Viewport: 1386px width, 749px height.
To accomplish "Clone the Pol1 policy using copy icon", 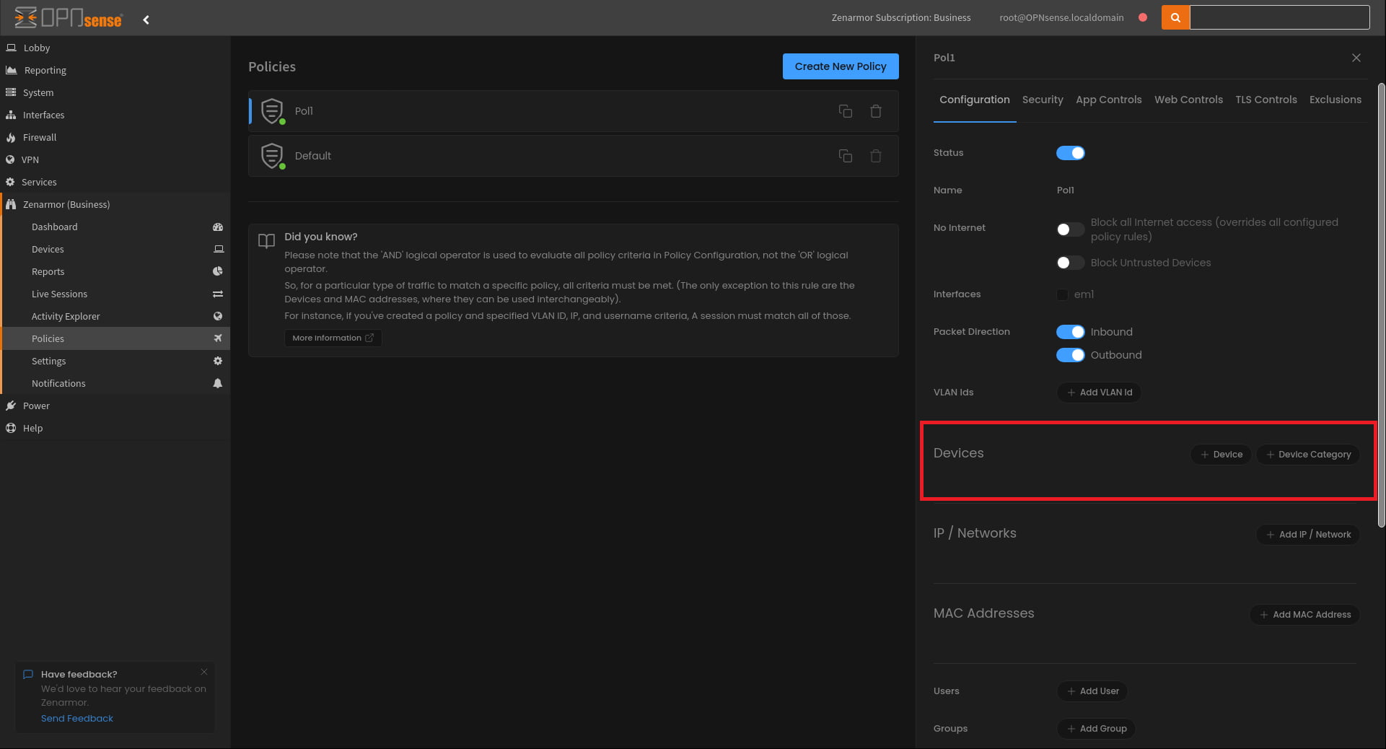I will pyautogui.click(x=846, y=111).
